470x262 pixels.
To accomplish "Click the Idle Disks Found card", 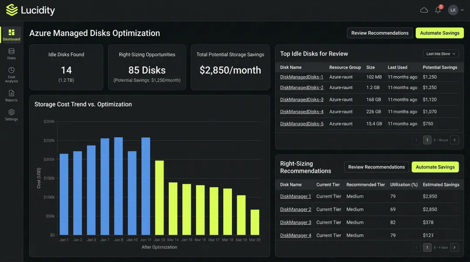I will 66,67.
